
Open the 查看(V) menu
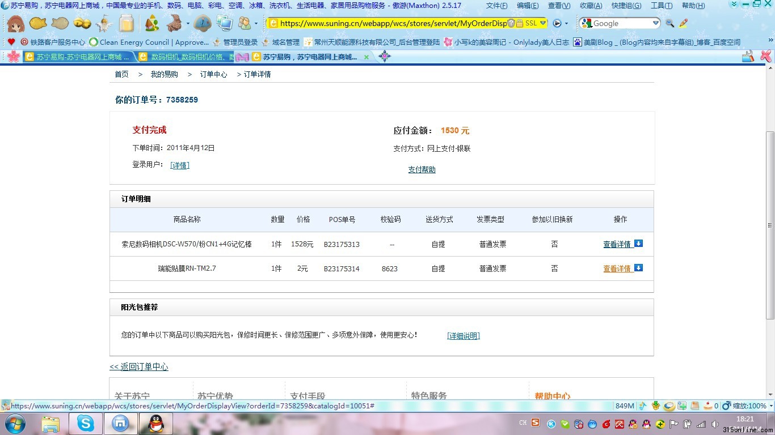click(x=559, y=6)
